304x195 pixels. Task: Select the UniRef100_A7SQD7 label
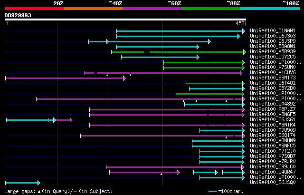coord(273,156)
